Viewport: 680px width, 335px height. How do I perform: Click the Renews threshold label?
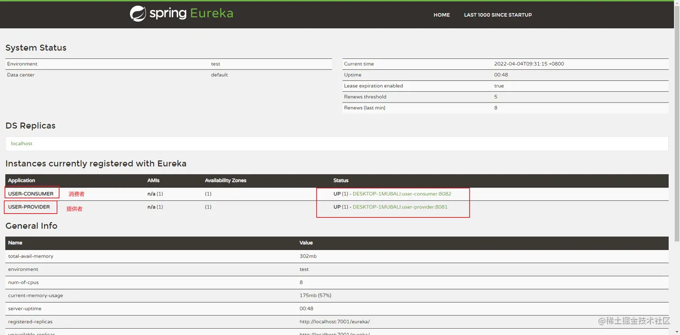365,97
